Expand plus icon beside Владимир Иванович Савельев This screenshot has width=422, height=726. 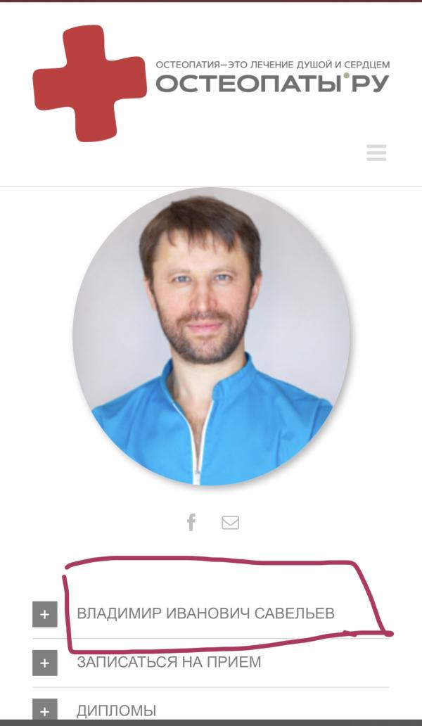tap(44, 614)
